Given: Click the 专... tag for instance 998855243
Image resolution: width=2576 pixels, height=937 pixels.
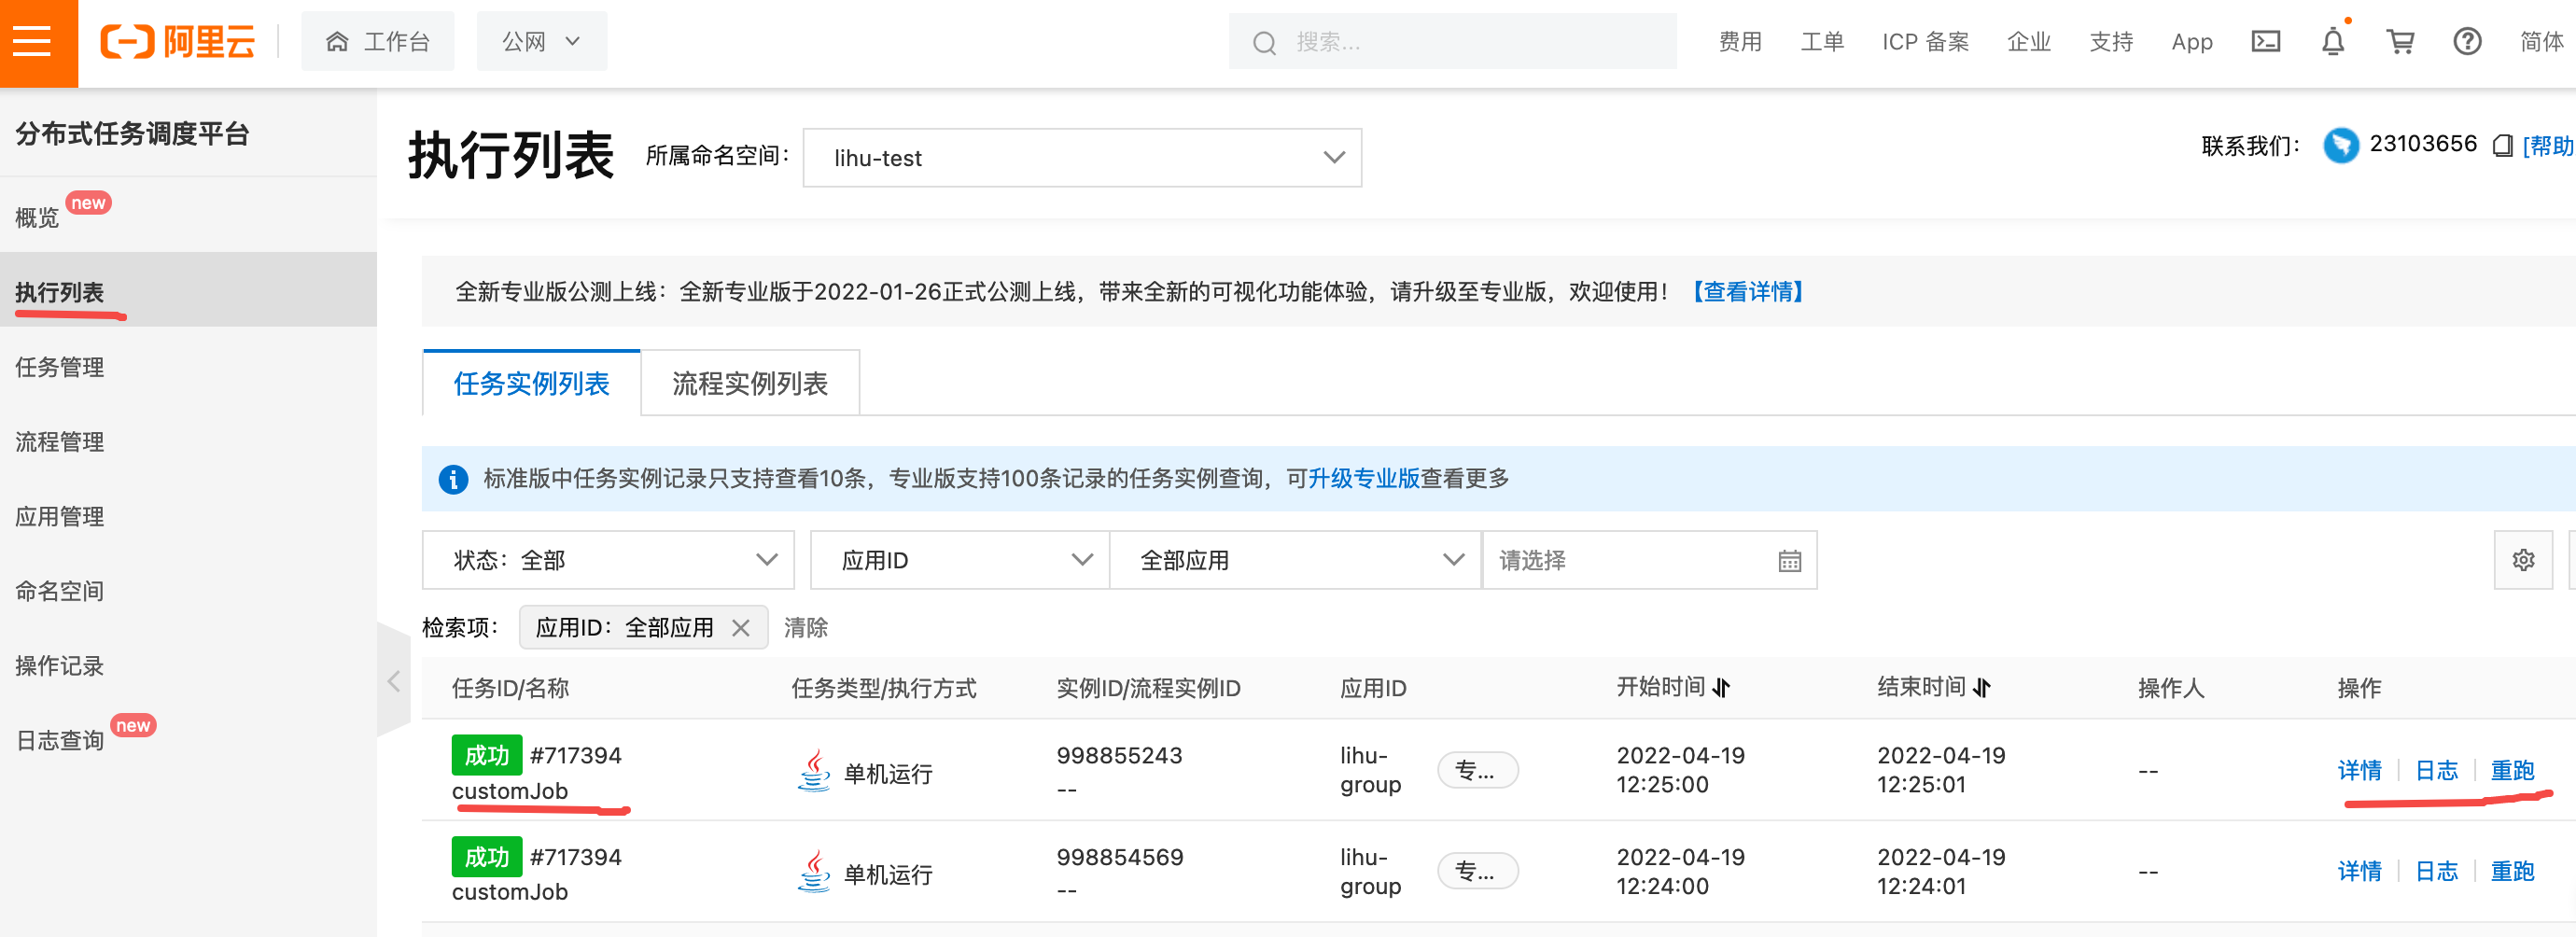Looking at the screenshot, I should point(1477,770).
